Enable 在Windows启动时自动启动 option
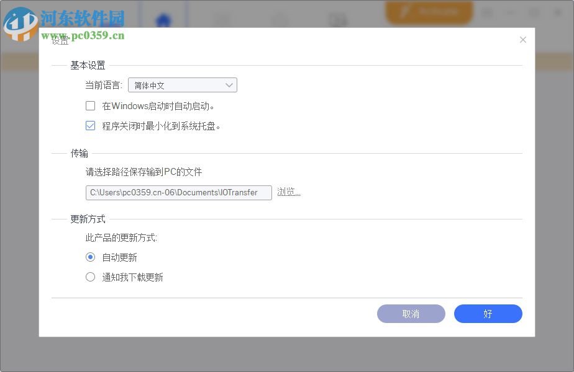 (x=90, y=105)
